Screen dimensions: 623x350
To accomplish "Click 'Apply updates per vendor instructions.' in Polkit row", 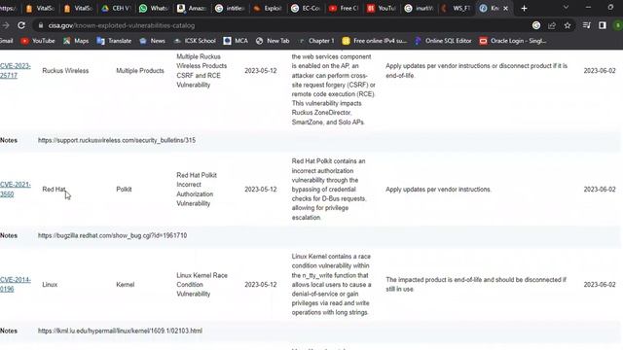I will 438,190.
